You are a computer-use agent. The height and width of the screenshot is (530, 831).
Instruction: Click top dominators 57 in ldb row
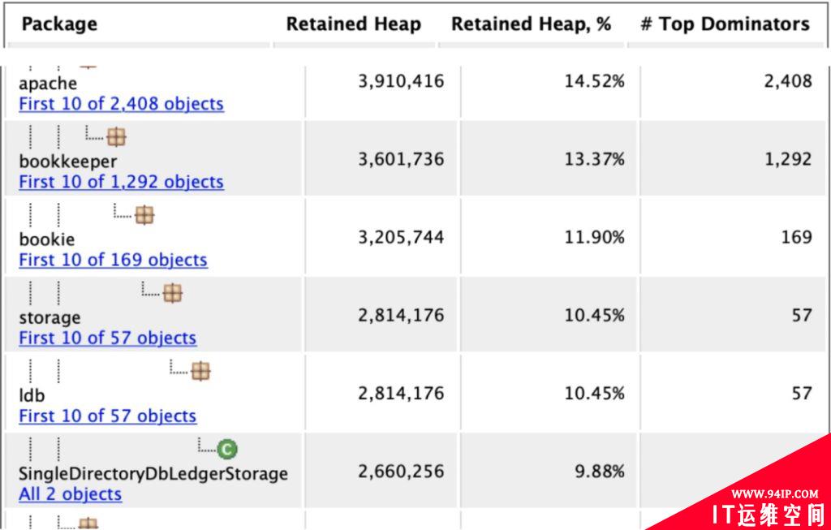(x=802, y=394)
